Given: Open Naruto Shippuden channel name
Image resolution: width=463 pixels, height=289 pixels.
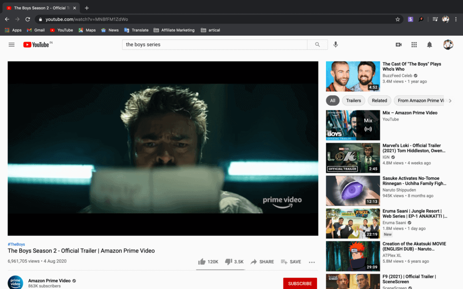Looking at the screenshot, I should pyautogui.click(x=399, y=190).
